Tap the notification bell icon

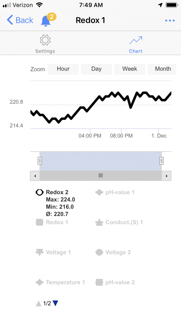[46, 21]
